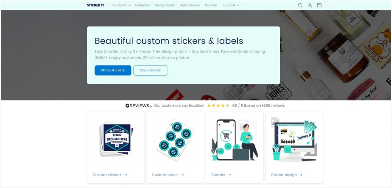Click the arrow next to Create design
Viewport: 392px width, 188px height.
301,175
